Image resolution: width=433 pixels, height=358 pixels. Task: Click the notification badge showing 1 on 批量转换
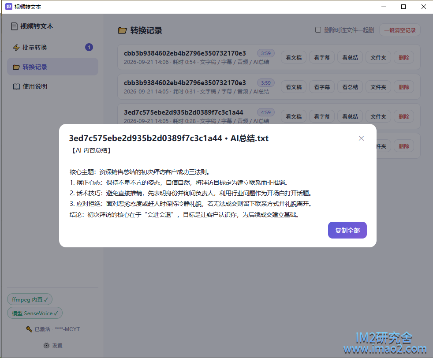[89, 48]
